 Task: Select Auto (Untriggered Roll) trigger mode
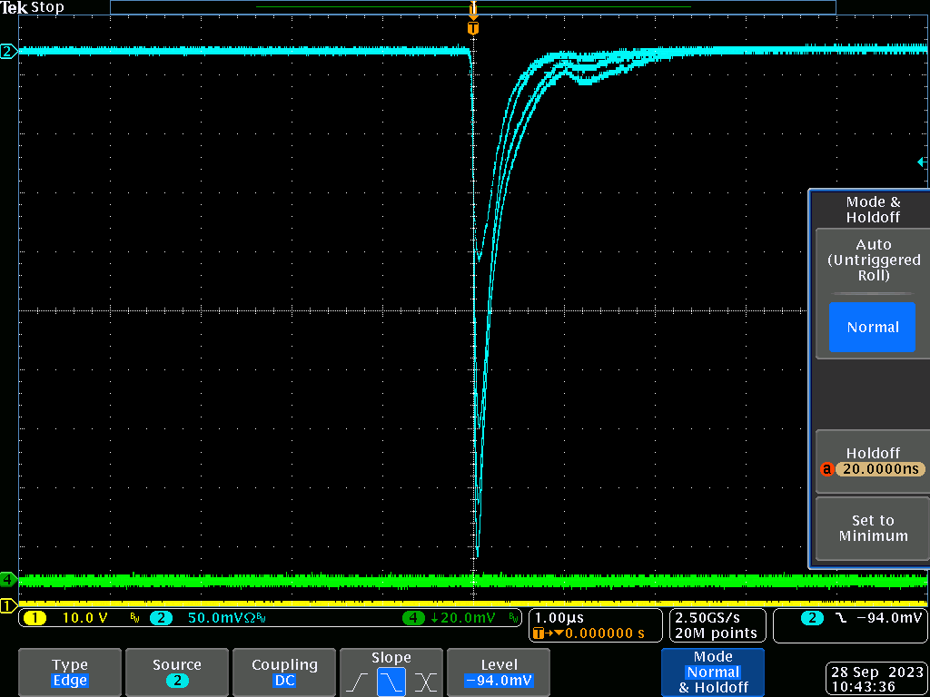click(x=873, y=260)
